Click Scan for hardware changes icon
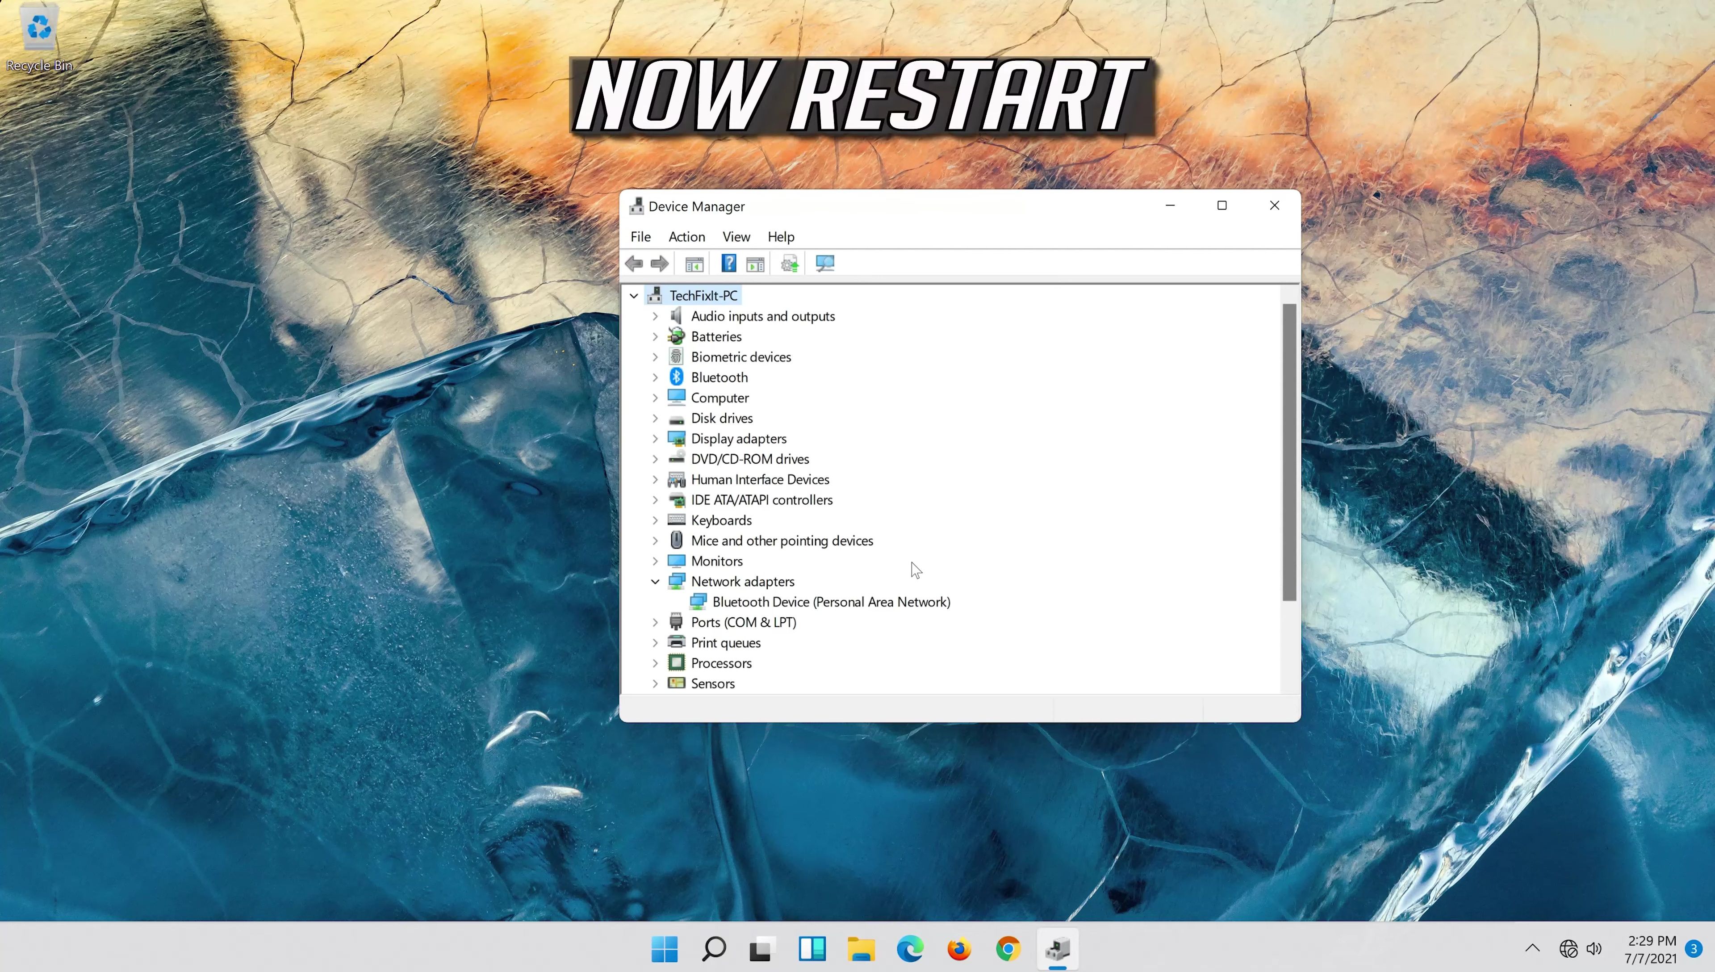The height and width of the screenshot is (972, 1715). [x=825, y=263]
